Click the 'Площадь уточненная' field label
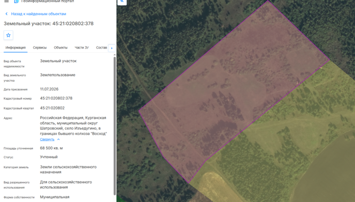This screenshot has width=355, height=202. click(18, 148)
